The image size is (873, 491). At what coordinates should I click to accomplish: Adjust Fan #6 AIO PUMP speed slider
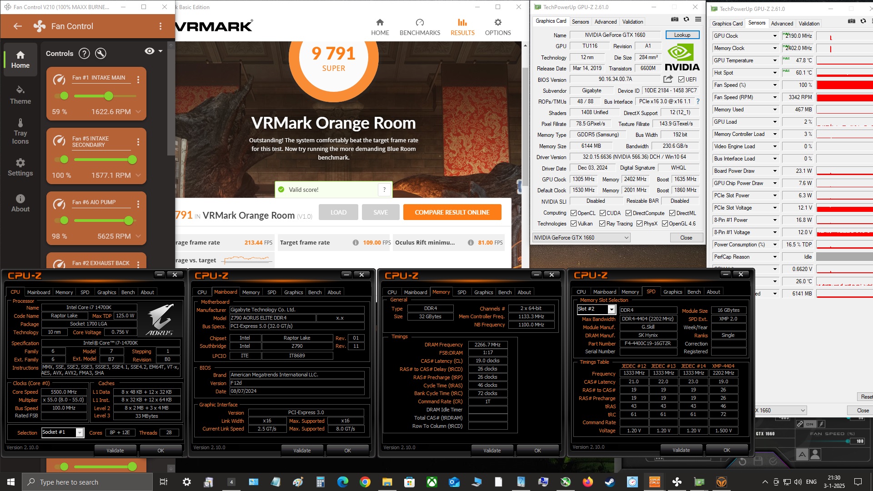105,220
